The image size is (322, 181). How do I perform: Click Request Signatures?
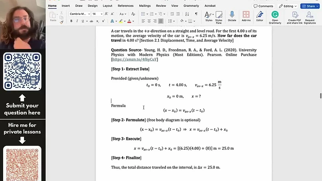310,18
